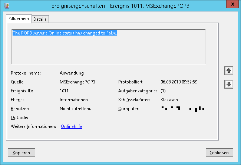This screenshot has height=165, width=241.
Task: Open the Onlinehilfe link
Action: click(71, 126)
